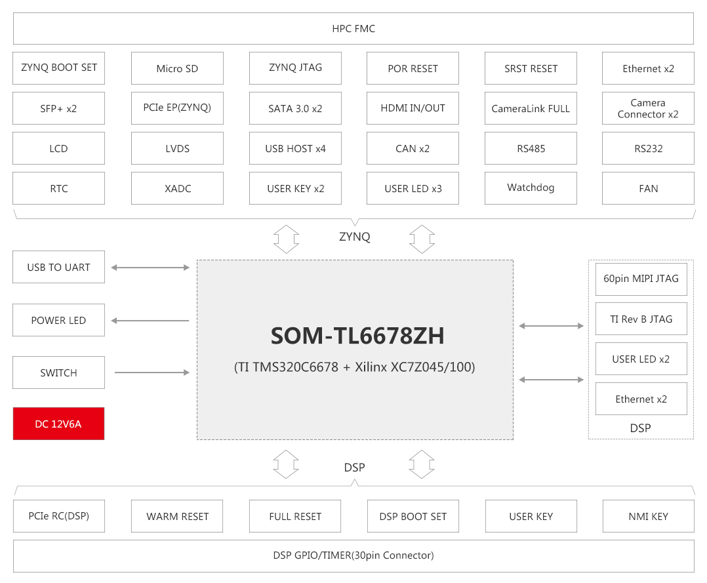
Task: Select the TI Rev B JTAG block
Action: click(x=641, y=319)
